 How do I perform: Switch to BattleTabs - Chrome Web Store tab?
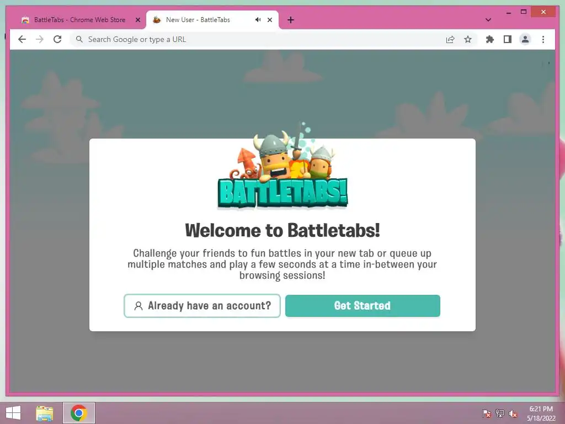click(79, 20)
